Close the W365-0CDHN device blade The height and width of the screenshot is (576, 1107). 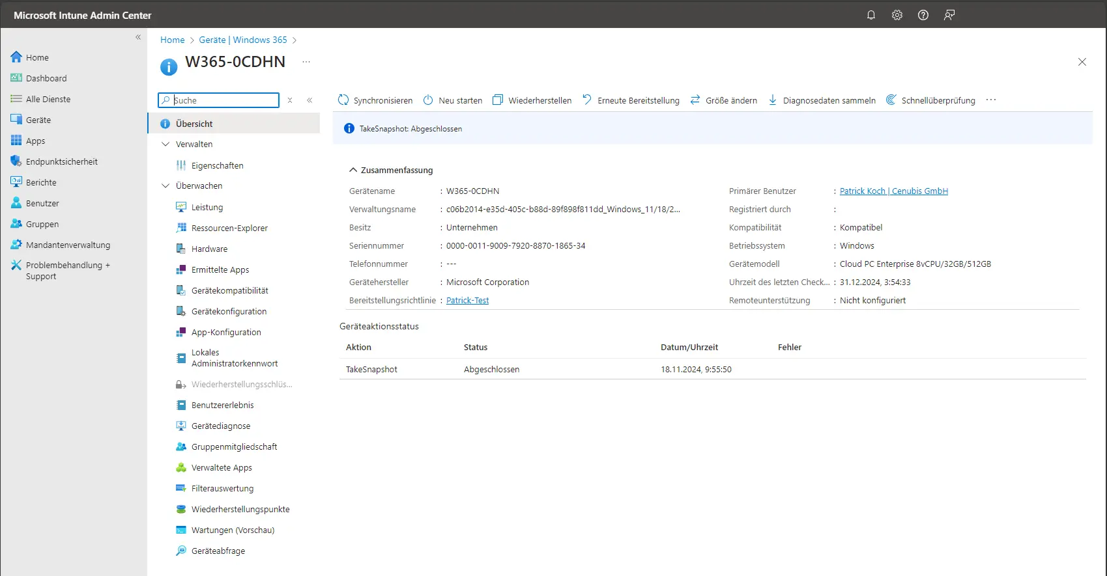(x=1082, y=62)
